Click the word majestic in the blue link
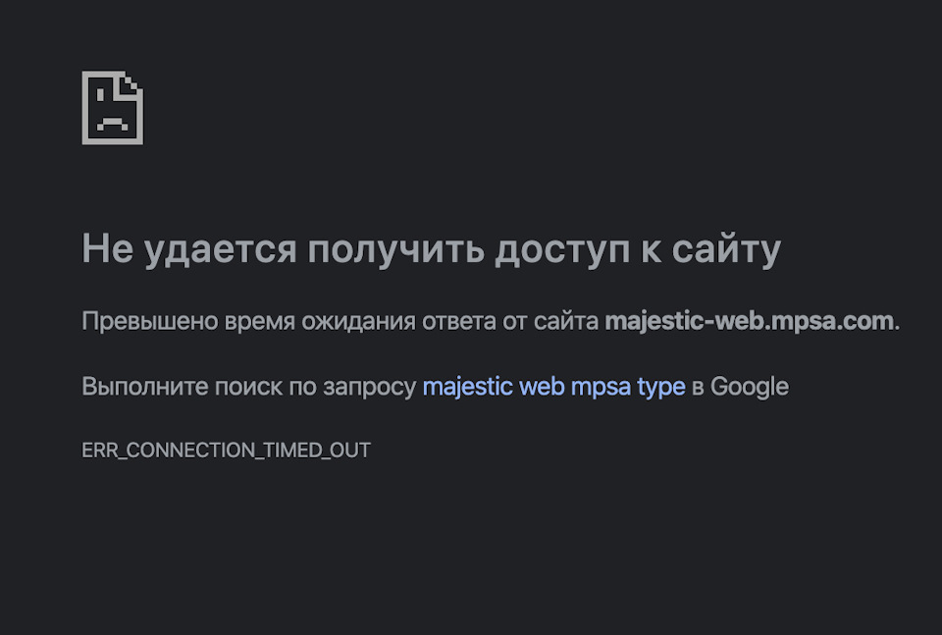This screenshot has height=635, width=942. point(467,387)
